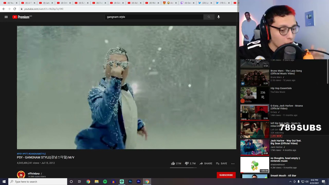The image size is (329, 185).
Task: Open the #GANGNAMSTYLE hashtag link
Action: pos(37,154)
